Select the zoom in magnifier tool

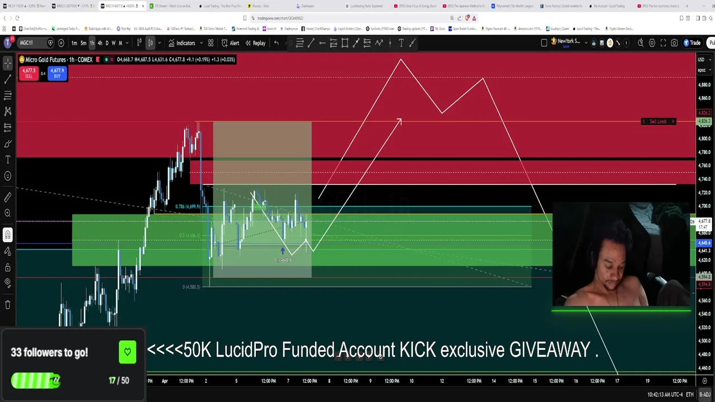8,213
